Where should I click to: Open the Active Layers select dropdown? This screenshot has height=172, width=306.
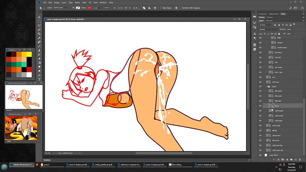(61, 8)
